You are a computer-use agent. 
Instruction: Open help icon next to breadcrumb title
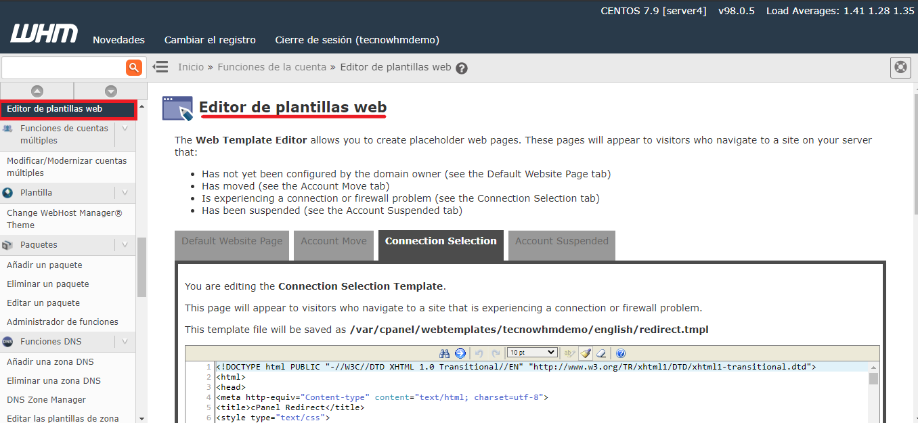point(462,68)
